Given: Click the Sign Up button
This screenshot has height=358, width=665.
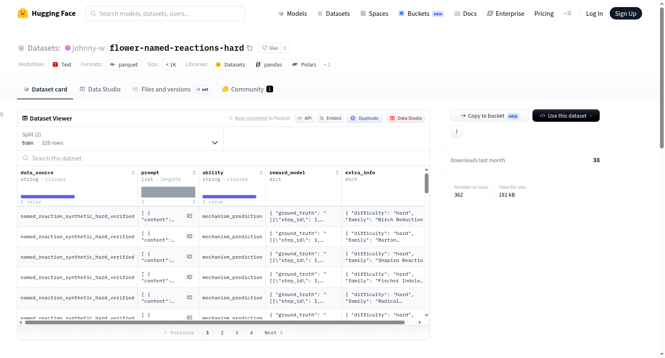Looking at the screenshot, I should click(x=626, y=13).
